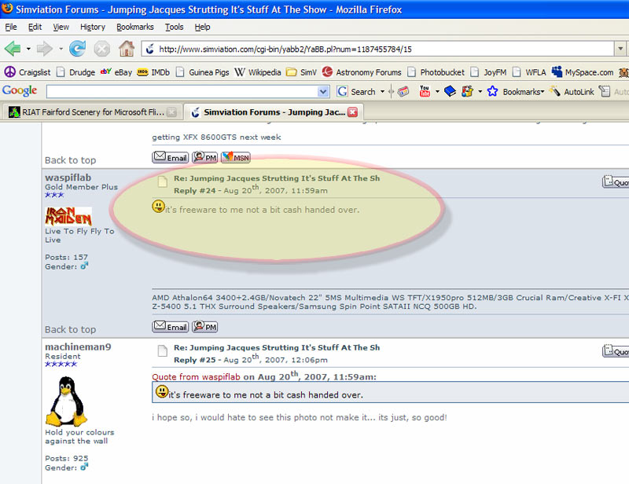The width and height of the screenshot is (629, 484).
Task: Open the Guinea Pigs bookmark
Action: coord(203,72)
